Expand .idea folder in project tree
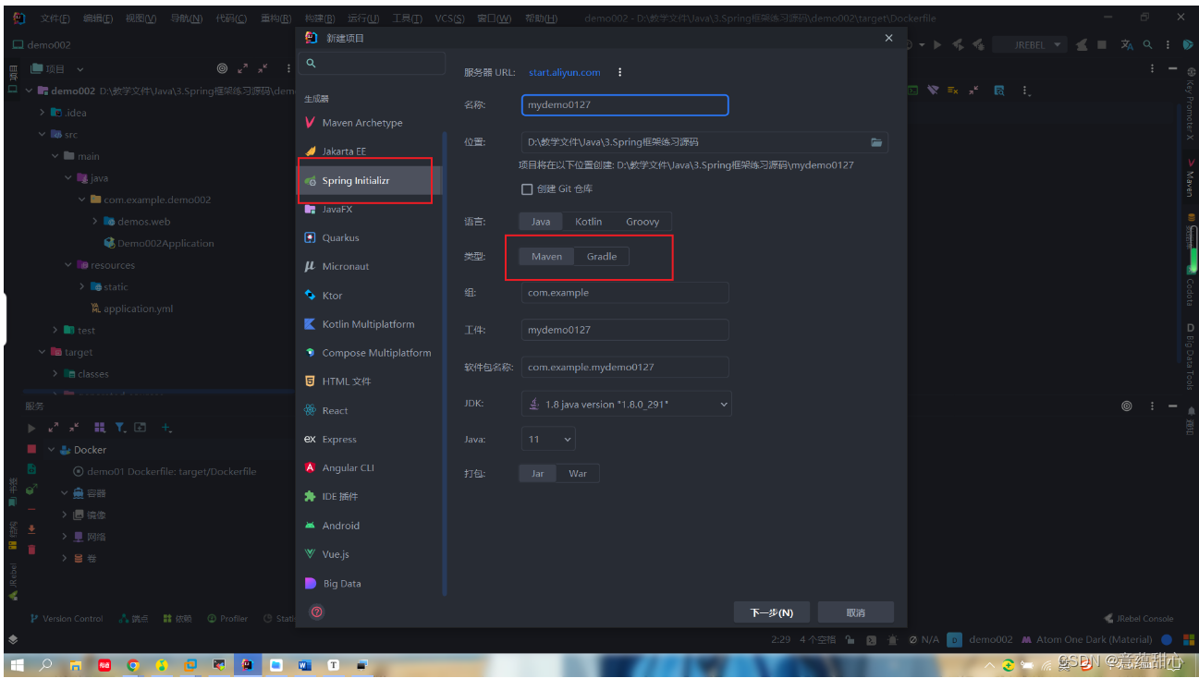Viewport: 1199px width, 678px height. (x=42, y=113)
